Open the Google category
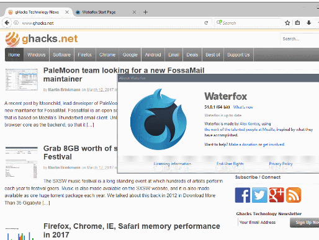 [130, 55]
